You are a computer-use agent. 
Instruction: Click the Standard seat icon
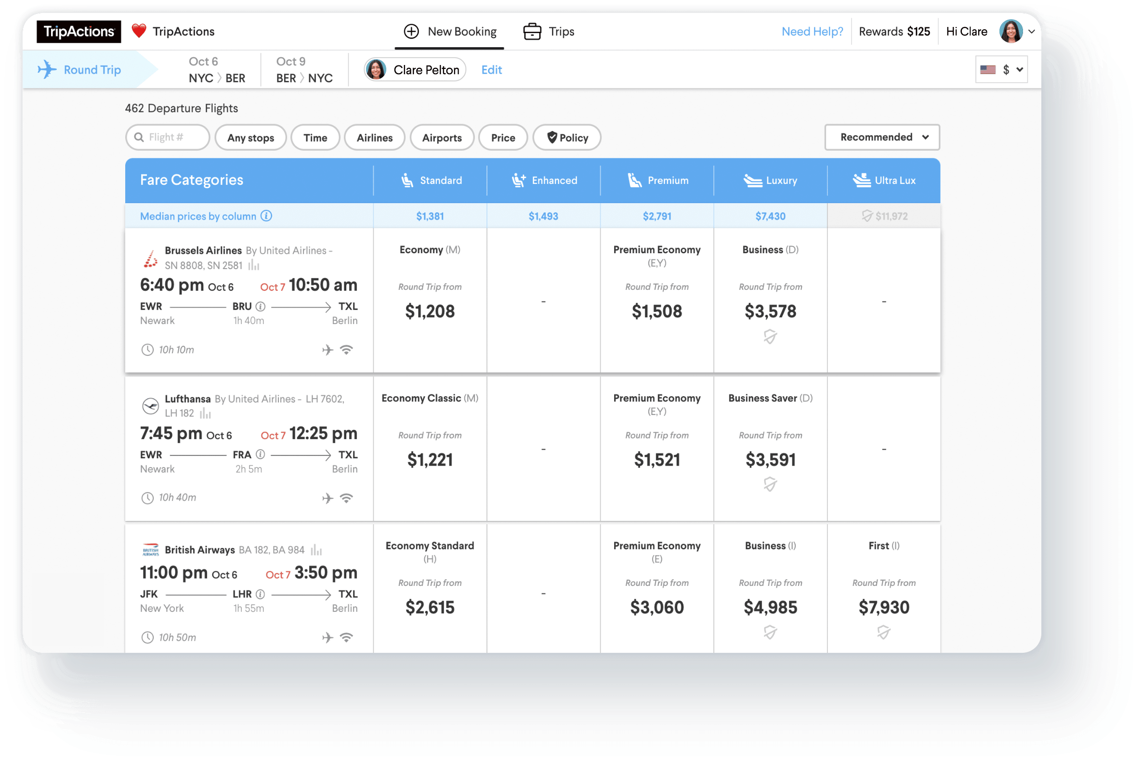point(407,181)
